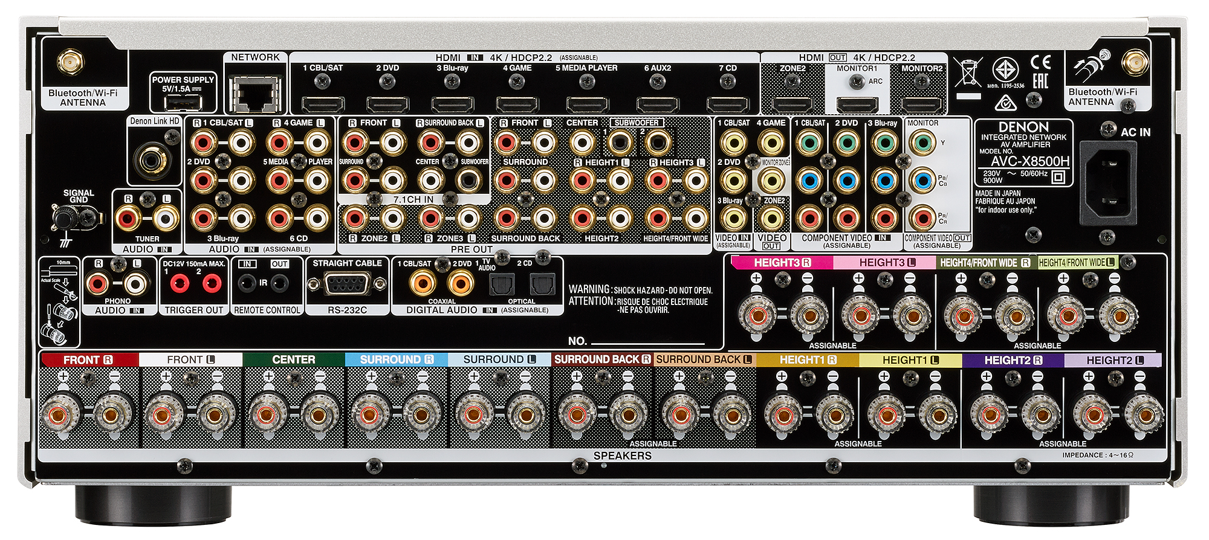The height and width of the screenshot is (540, 1209).
Task: Select the OPTICAL 2 CD input
Action: 542,283
